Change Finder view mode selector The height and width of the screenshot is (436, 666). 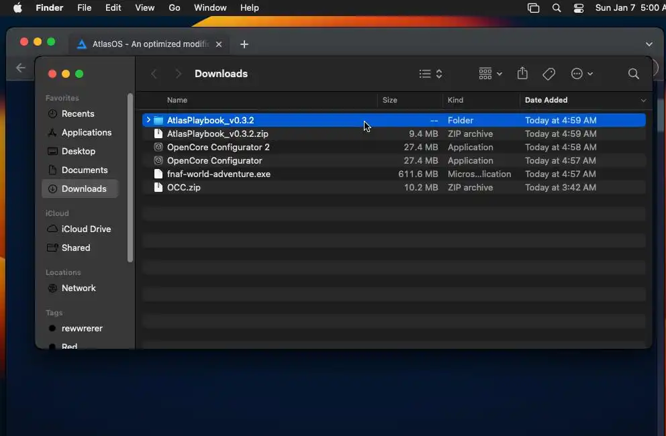pyautogui.click(x=431, y=74)
